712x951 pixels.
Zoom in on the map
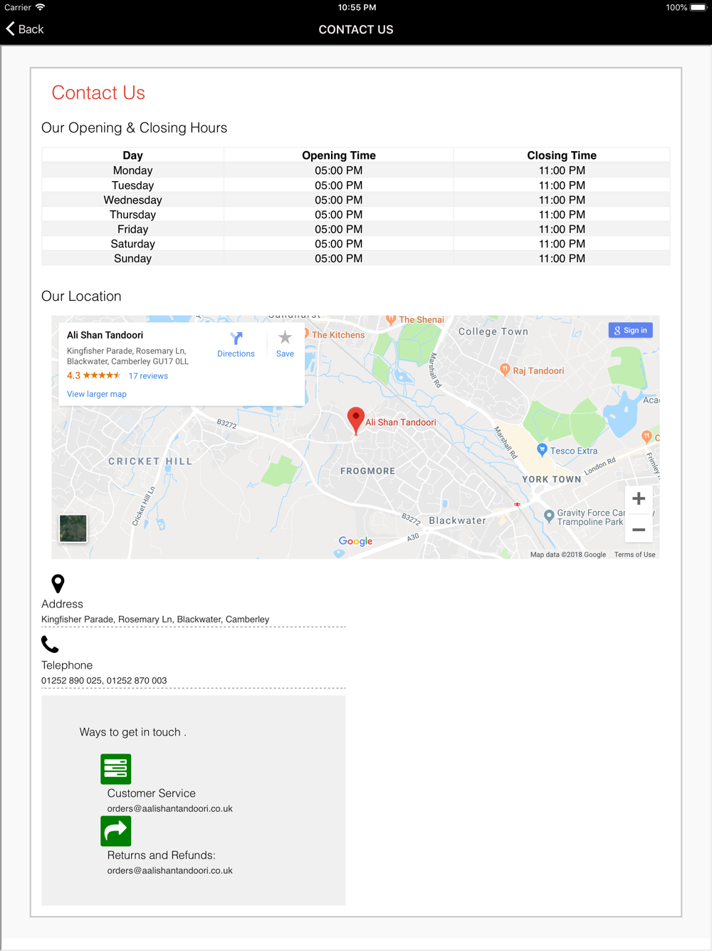[639, 498]
